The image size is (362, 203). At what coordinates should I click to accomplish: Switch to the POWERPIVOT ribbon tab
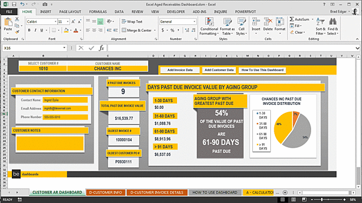click(245, 11)
